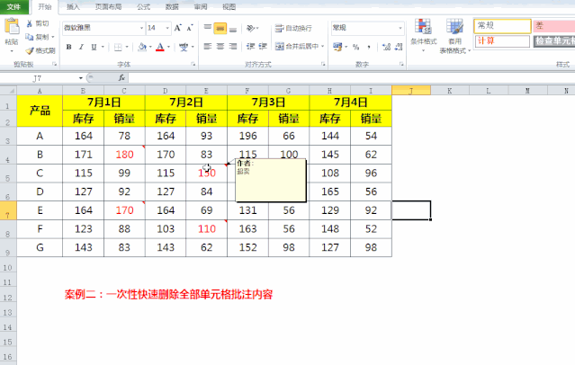Toggle bold formatting

pyautogui.click(x=68, y=47)
